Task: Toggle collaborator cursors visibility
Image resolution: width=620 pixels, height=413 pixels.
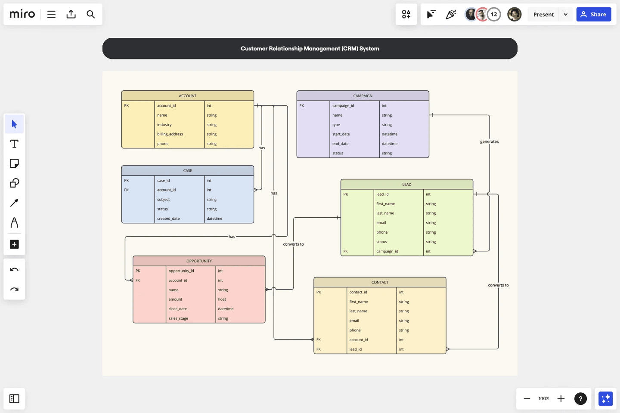Action: point(431,14)
